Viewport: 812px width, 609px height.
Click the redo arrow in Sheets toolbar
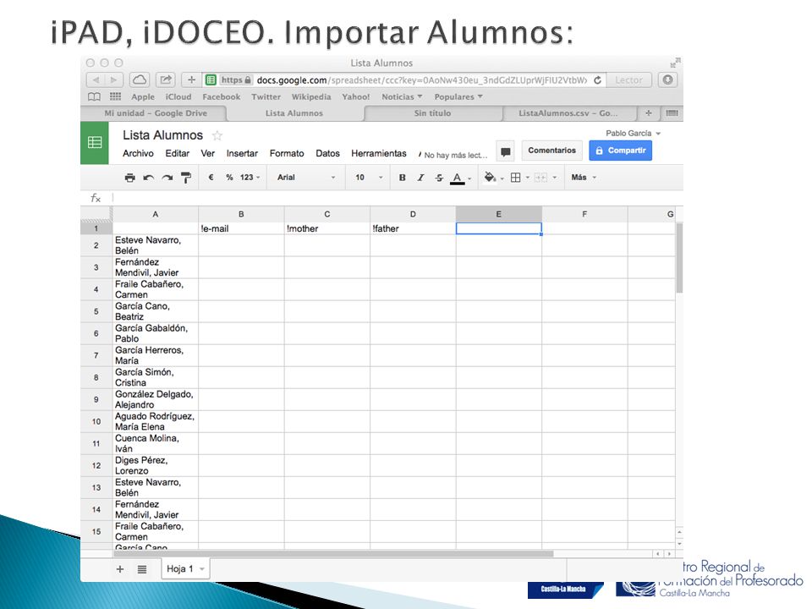tap(167, 178)
